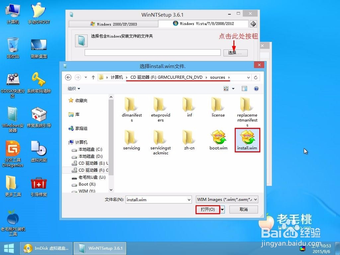Image resolution: width=340 pixels, height=255 pixels.
Task: Open the 文件名 combo box dropdown
Action: [189, 200]
